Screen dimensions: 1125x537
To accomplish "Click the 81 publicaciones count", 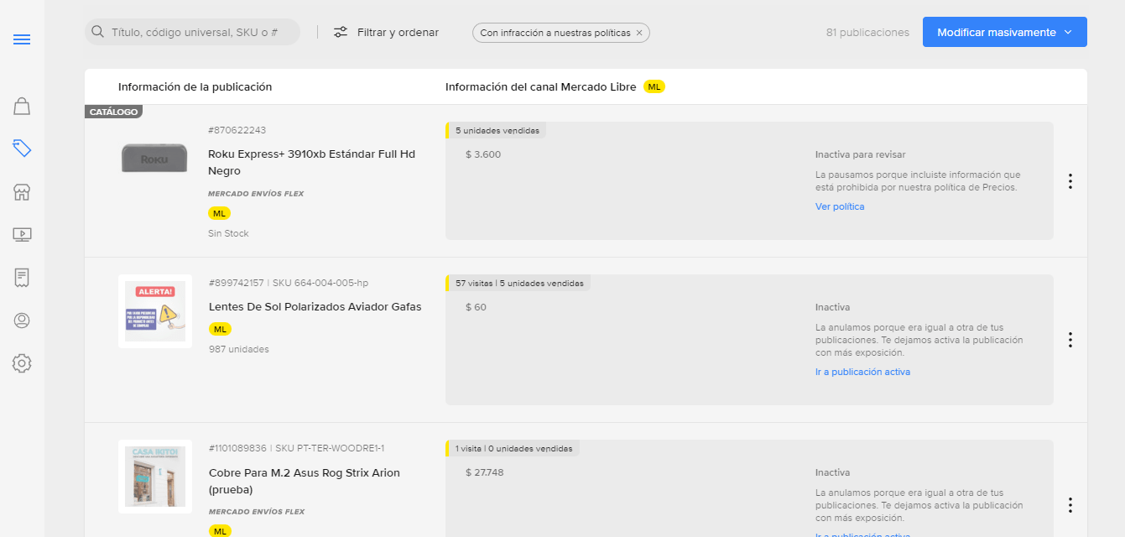I will 867,33.
